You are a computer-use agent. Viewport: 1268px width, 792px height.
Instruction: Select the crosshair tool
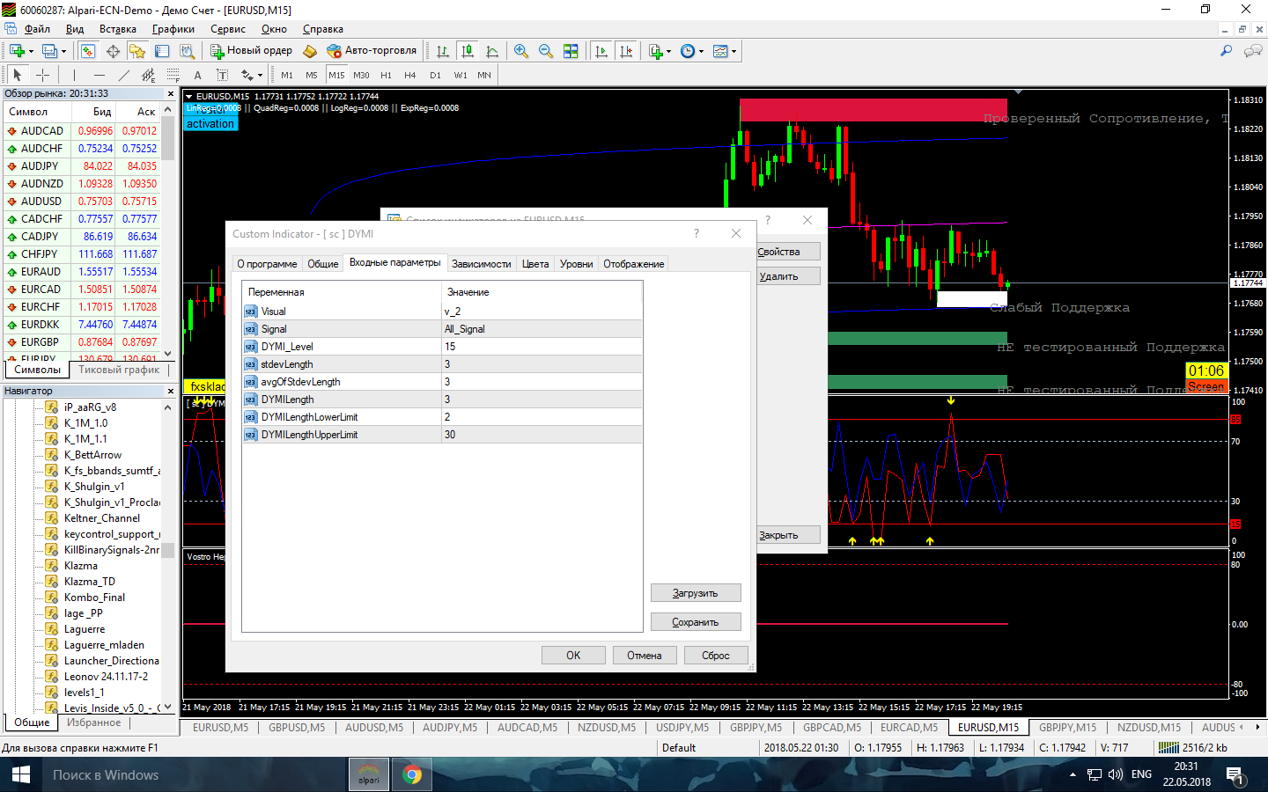pos(42,75)
